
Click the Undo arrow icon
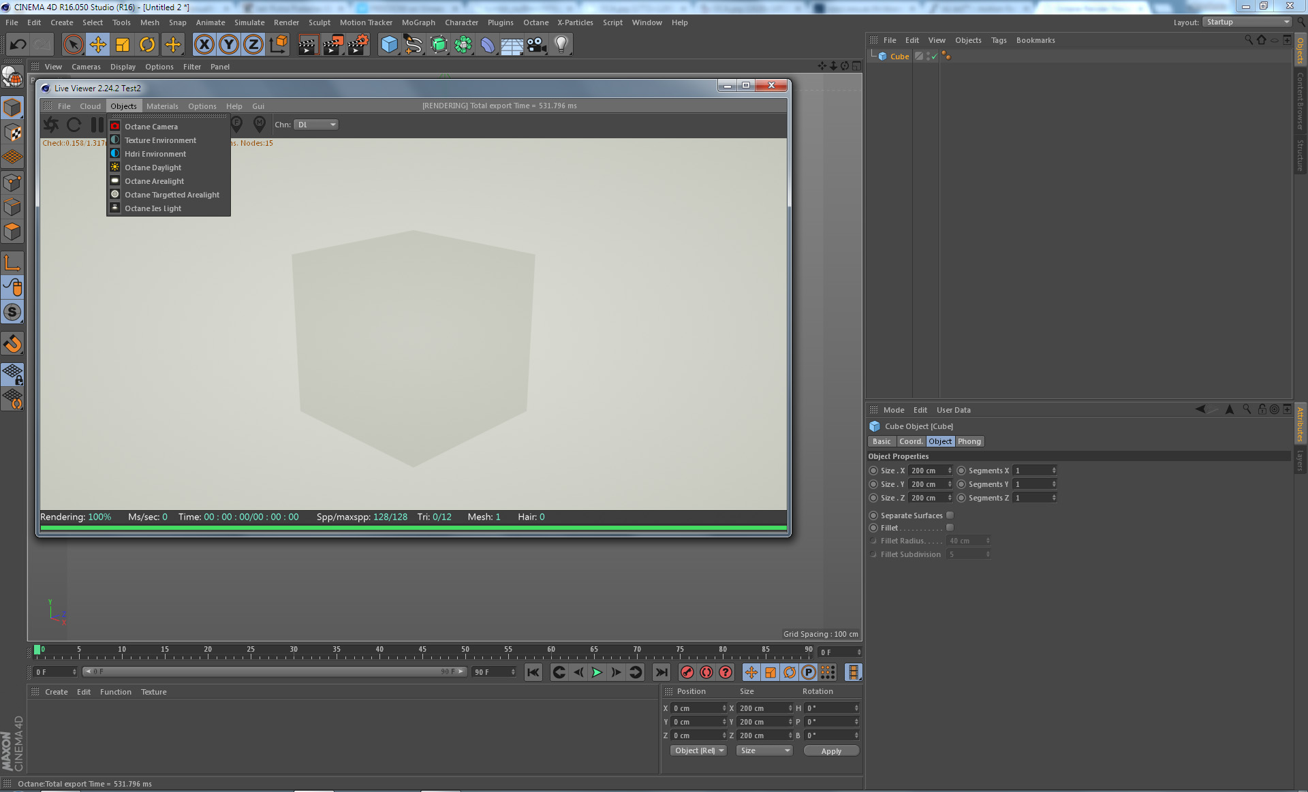[18, 45]
